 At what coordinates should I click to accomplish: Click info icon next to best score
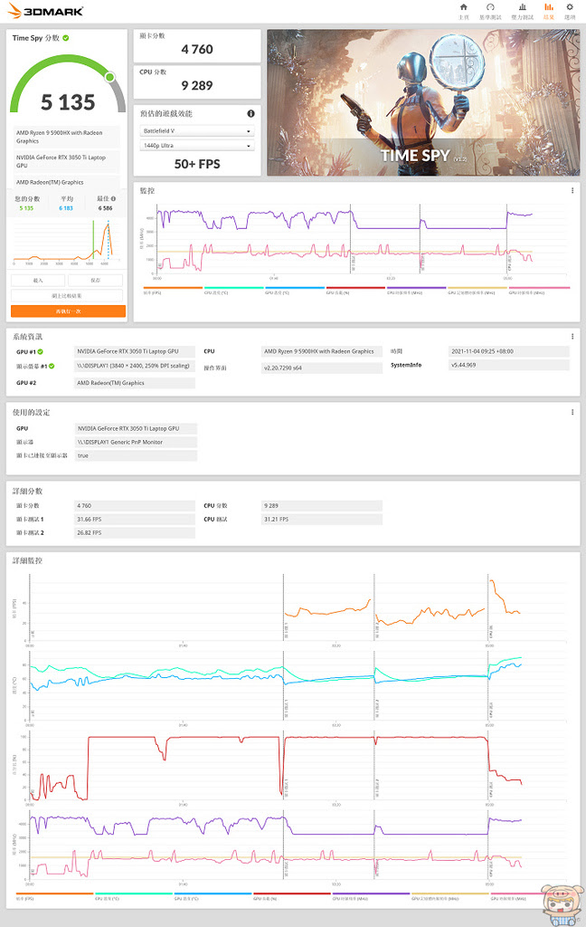[113, 198]
